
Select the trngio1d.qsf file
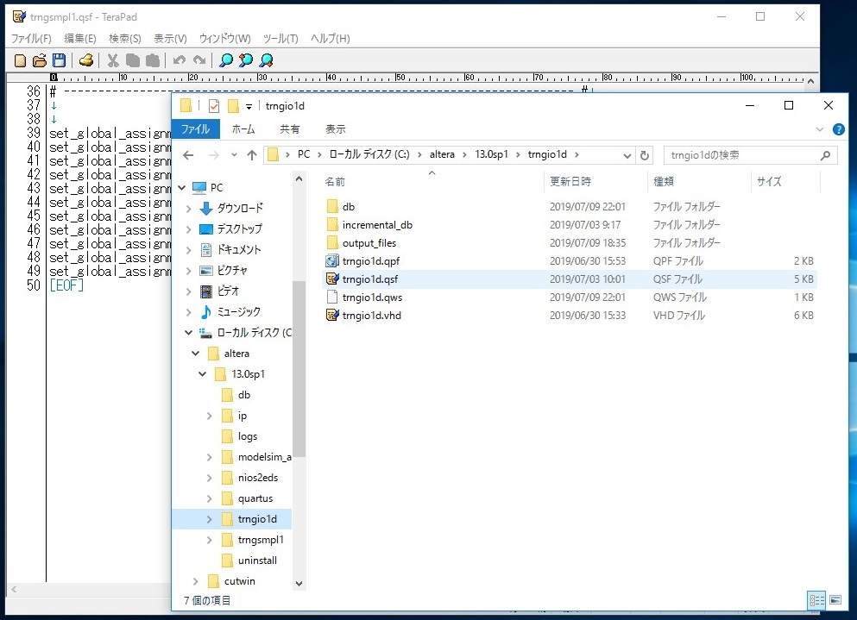click(x=569, y=279)
